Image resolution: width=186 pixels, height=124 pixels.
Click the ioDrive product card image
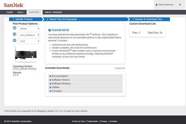click(25, 55)
